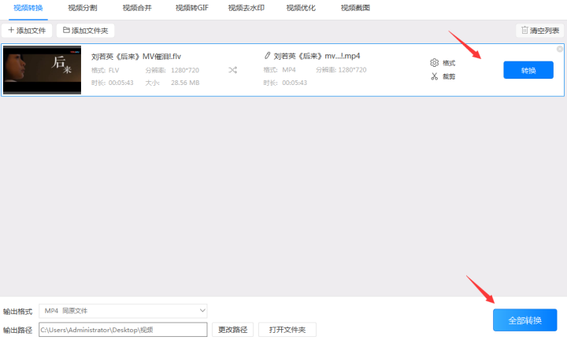Switch to the 视频截图 tab

pyautogui.click(x=355, y=8)
